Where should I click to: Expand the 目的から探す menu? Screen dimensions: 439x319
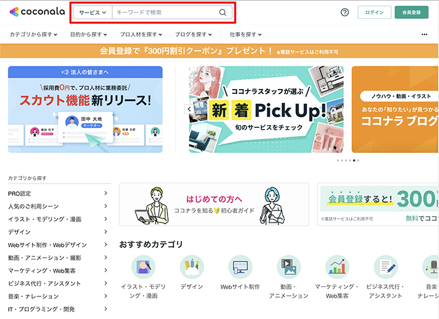click(88, 34)
